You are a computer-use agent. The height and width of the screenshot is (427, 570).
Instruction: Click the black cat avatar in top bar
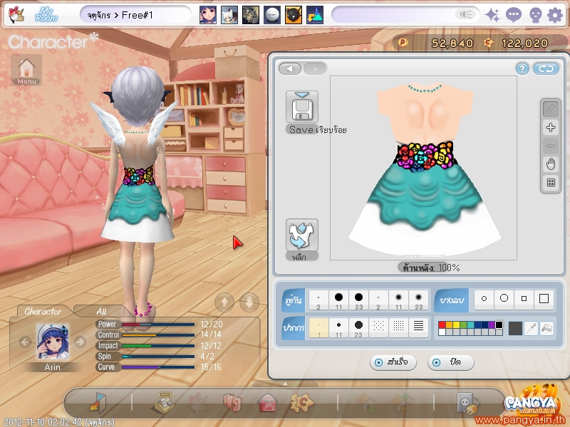pyautogui.click(x=293, y=15)
